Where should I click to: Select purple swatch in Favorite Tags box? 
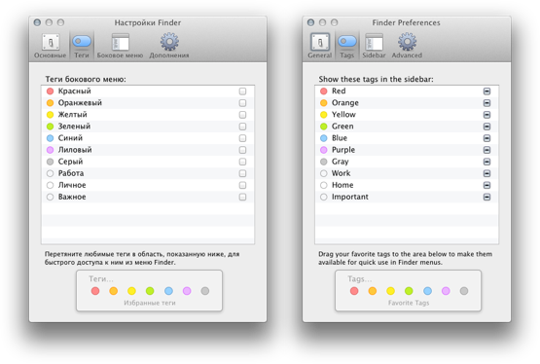(446, 291)
